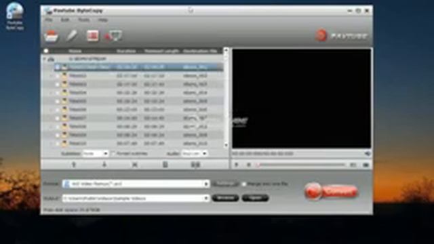434x244 pixels.
Task: Click the preview seek slider
Action: click(301, 165)
